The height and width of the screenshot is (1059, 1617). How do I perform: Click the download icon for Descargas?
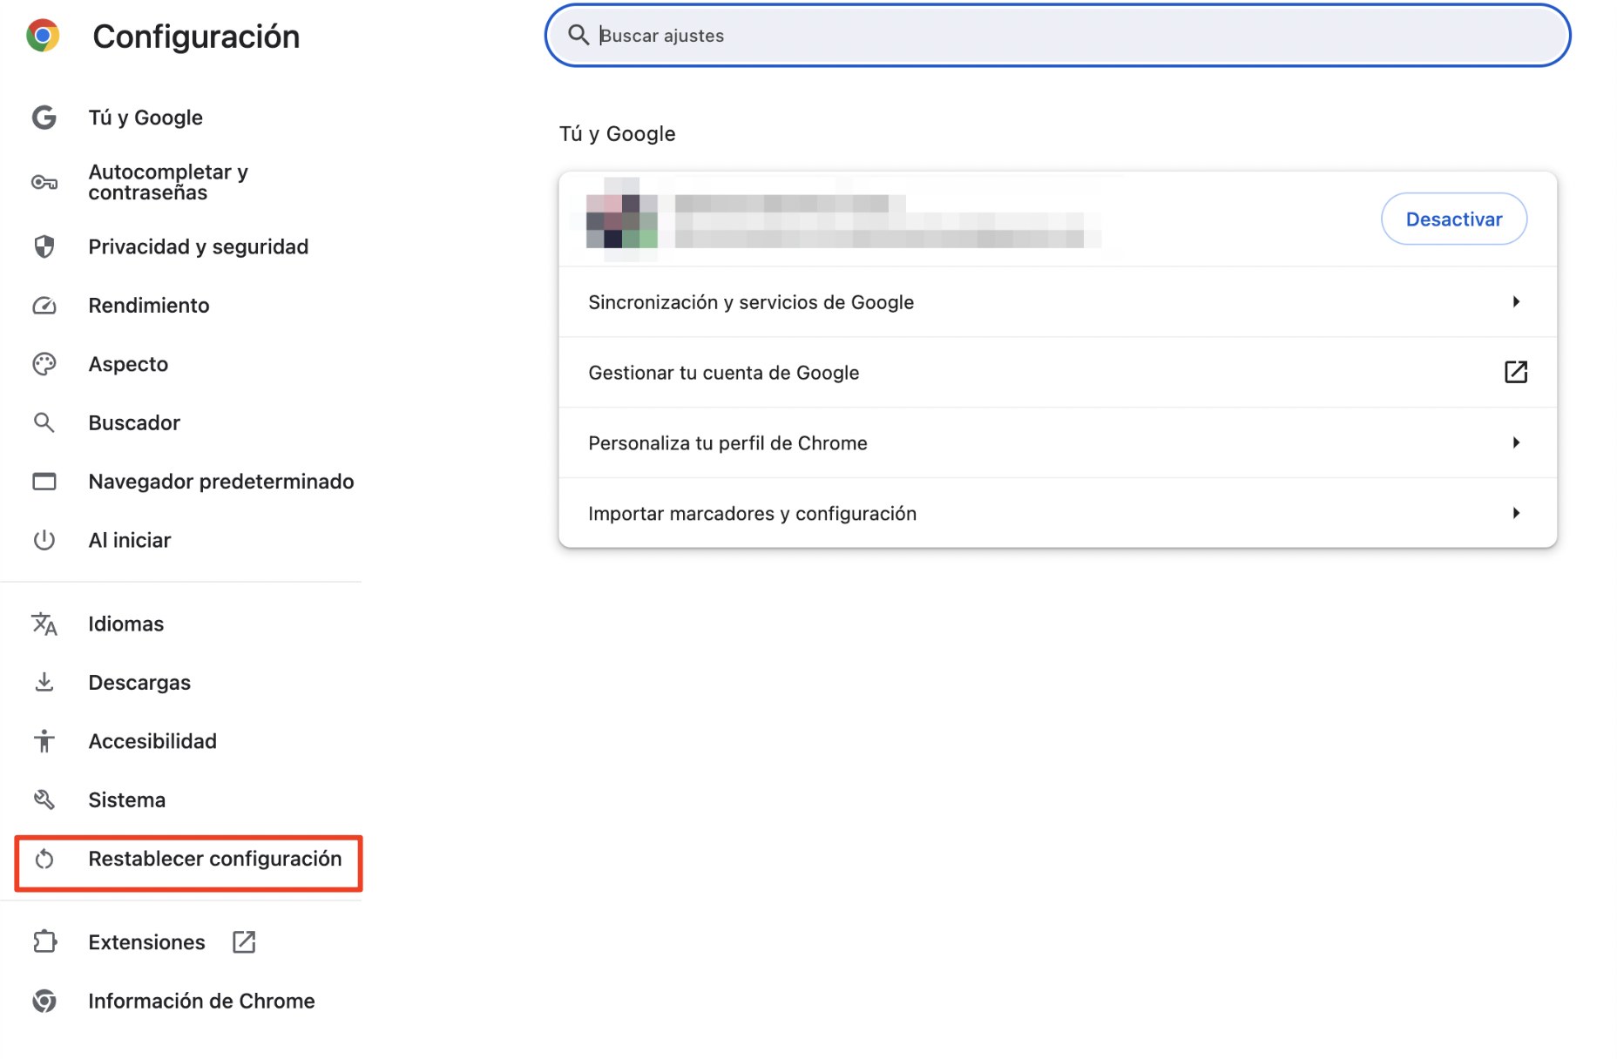[44, 682]
